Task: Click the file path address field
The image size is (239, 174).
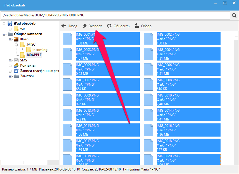Action: (114, 15)
